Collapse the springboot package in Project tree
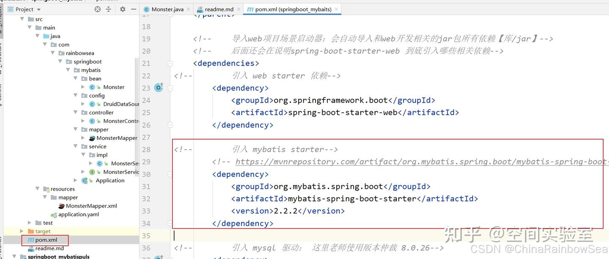 click(x=60, y=61)
